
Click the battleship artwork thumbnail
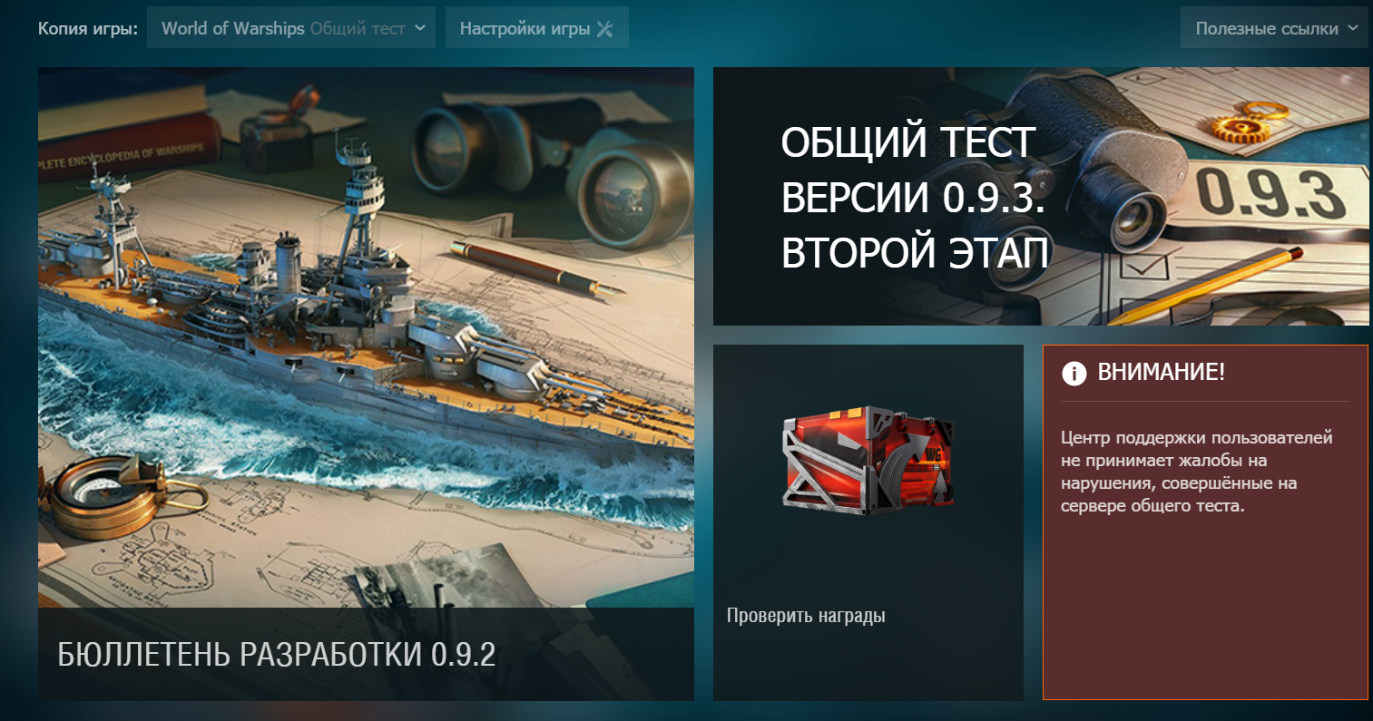tap(366, 337)
